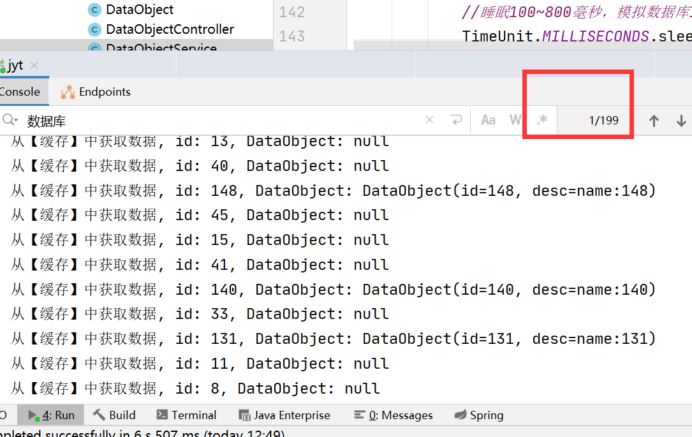
Task: Click the completed successfully status message
Action: 143,433
